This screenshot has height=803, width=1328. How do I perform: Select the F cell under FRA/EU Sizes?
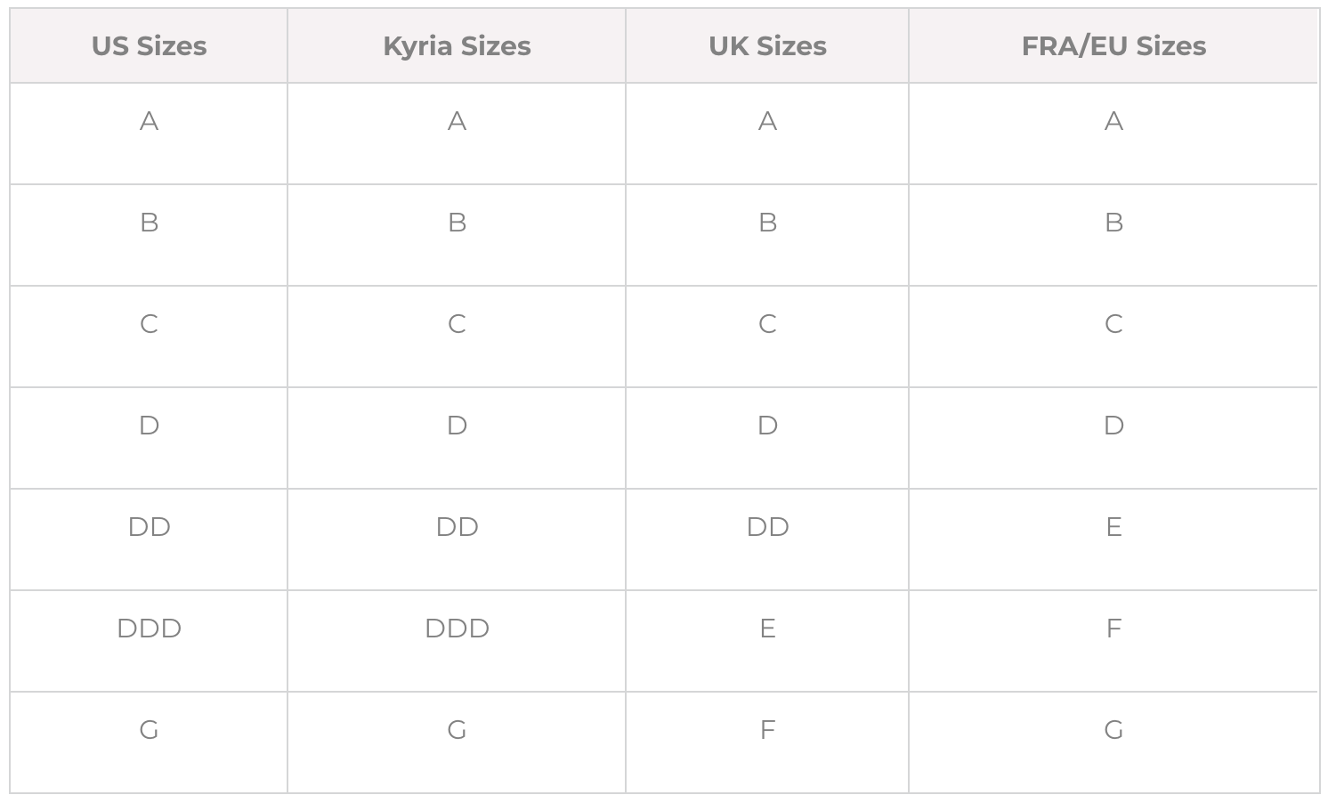click(x=1113, y=642)
